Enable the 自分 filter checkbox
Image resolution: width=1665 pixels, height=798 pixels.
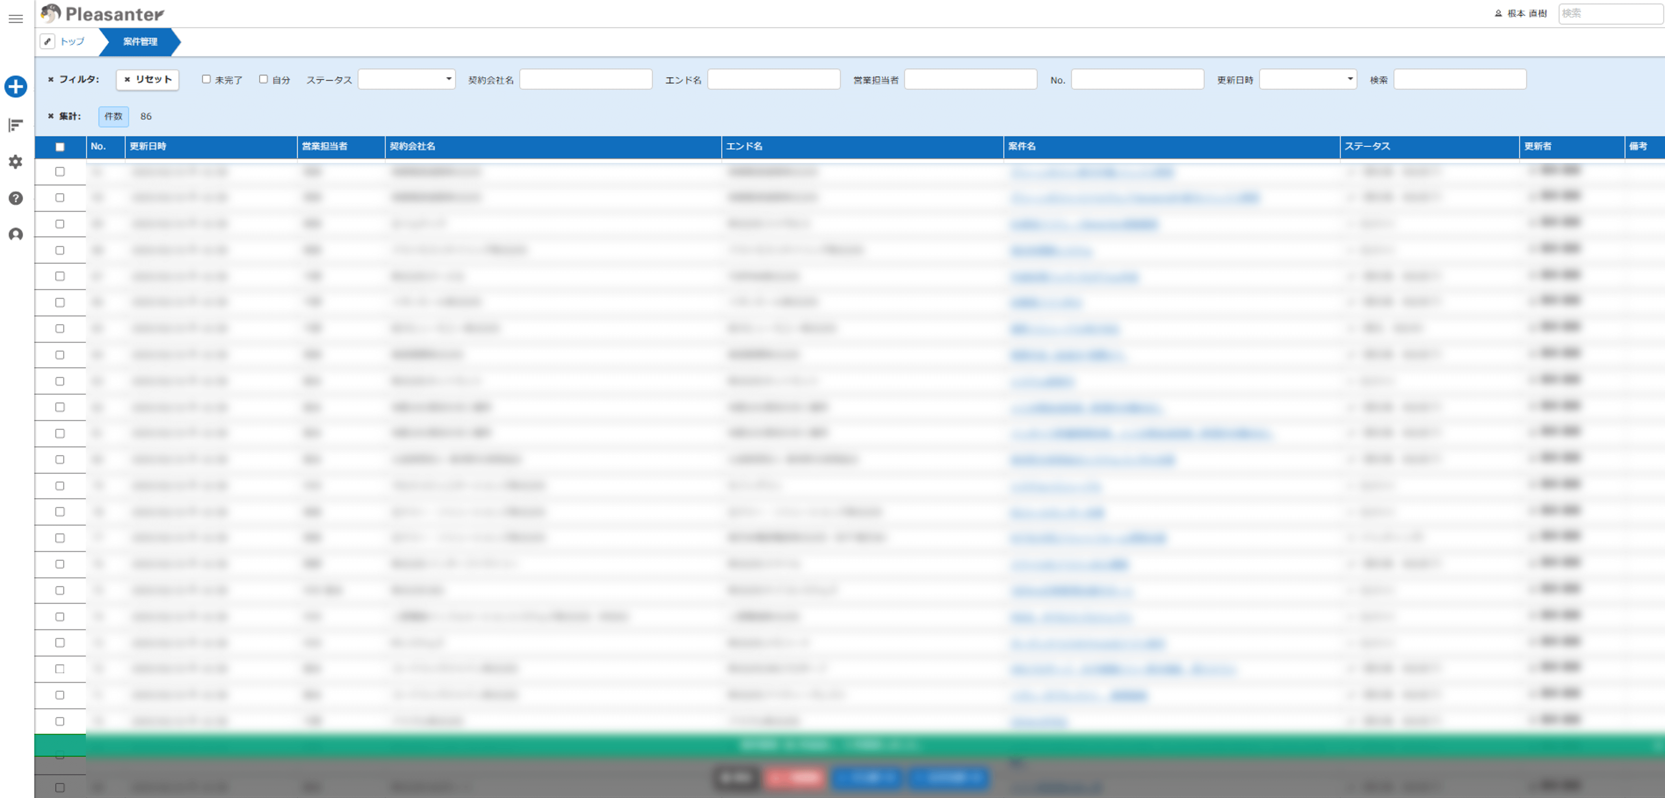point(263,79)
